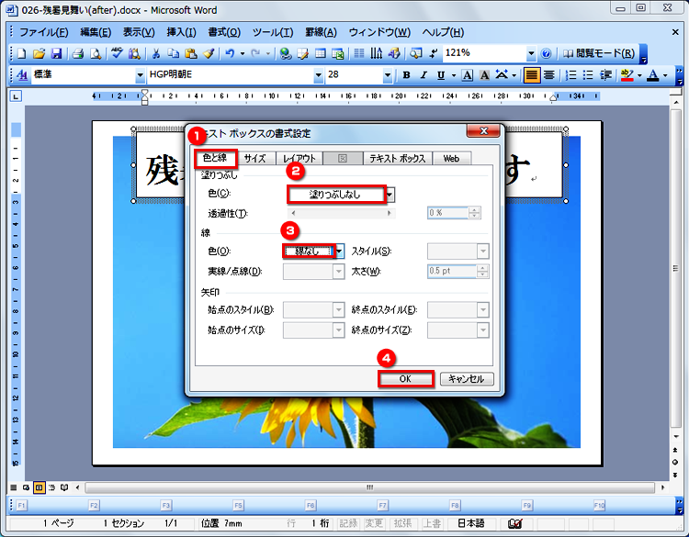Viewport: 689px width, 537px height.
Task: Insert Excel worksheet icon
Action: pyautogui.click(x=338, y=53)
